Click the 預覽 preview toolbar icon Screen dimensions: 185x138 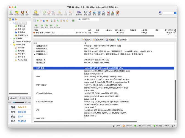point(53,13)
